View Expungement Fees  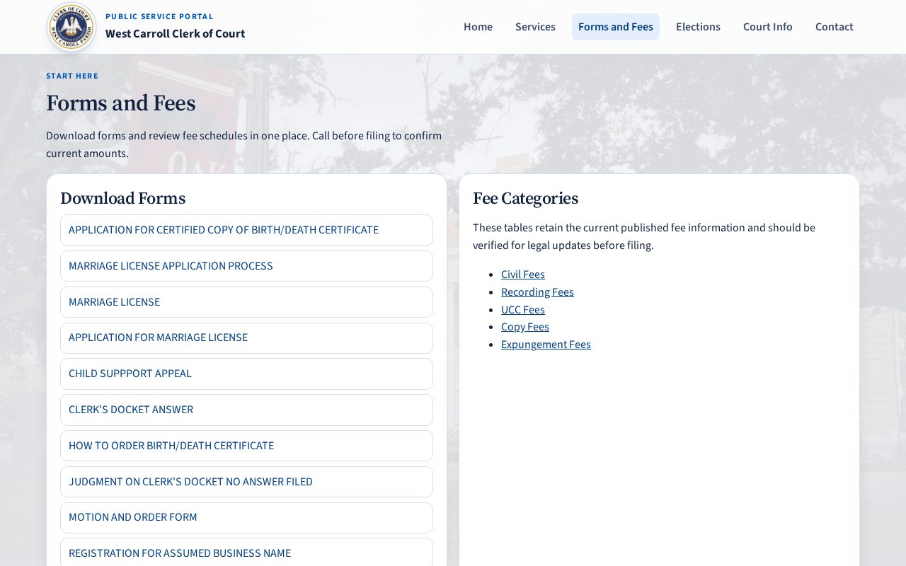(546, 345)
